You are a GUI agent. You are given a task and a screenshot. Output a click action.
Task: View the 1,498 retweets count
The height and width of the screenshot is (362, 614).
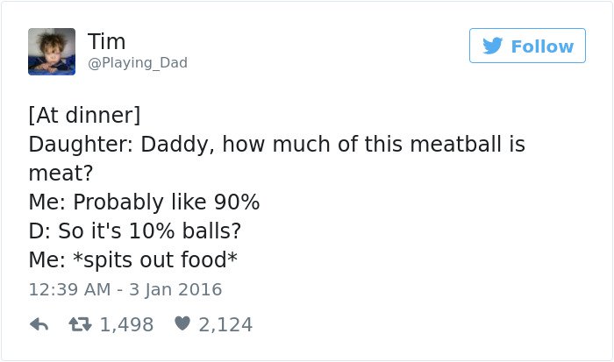point(126,324)
